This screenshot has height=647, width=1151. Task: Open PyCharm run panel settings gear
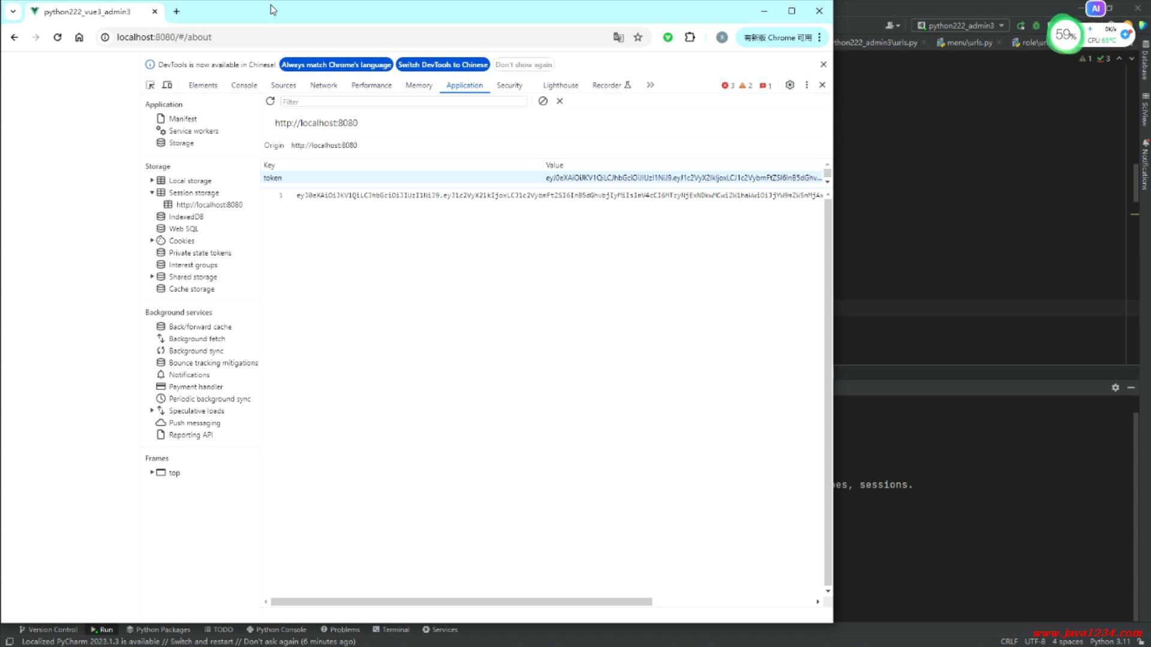pyautogui.click(x=1115, y=388)
